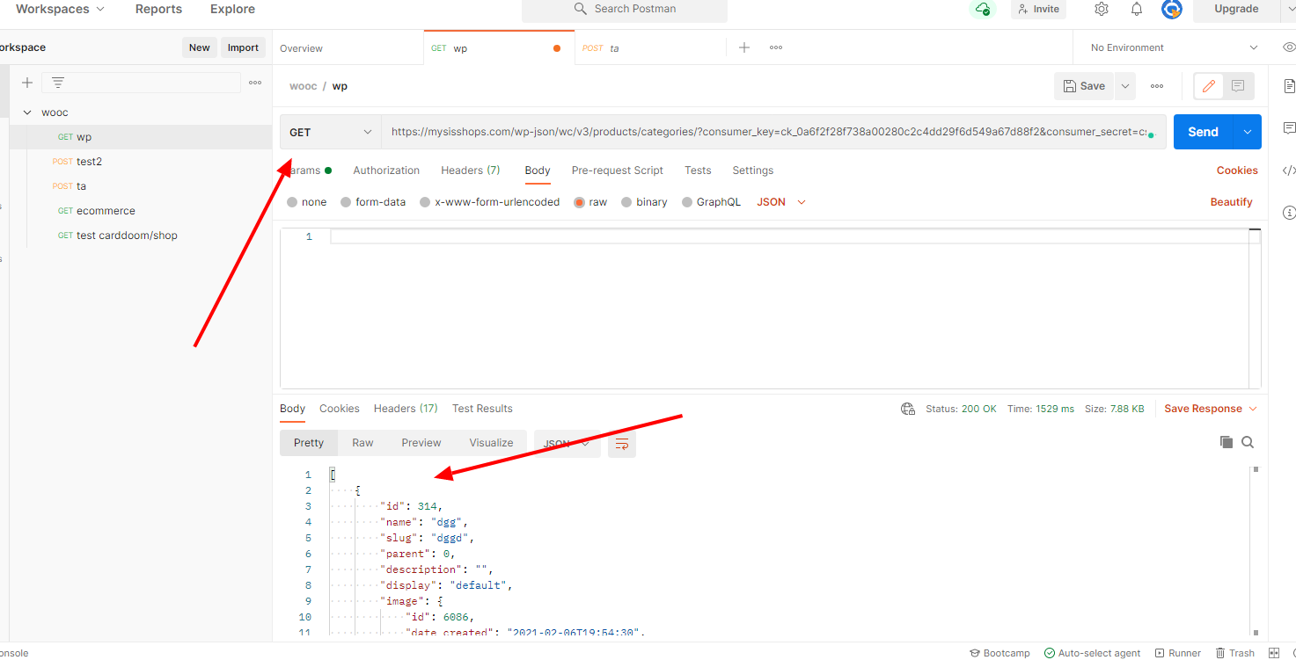
Task: Open the response Cookies tab
Action: point(340,409)
